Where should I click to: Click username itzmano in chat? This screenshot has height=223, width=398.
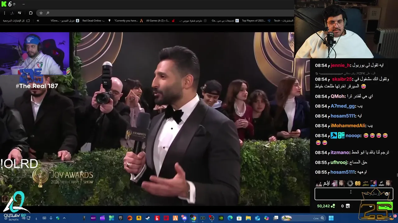pos(340,153)
